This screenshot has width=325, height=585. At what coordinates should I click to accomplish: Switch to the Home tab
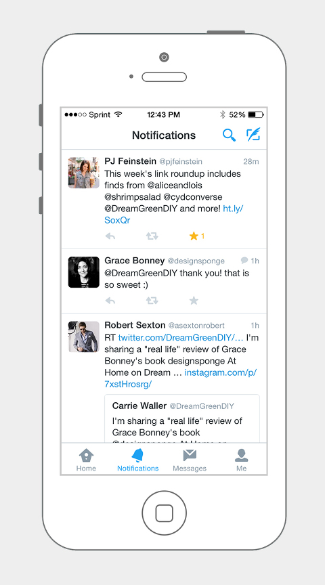tap(86, 460)
